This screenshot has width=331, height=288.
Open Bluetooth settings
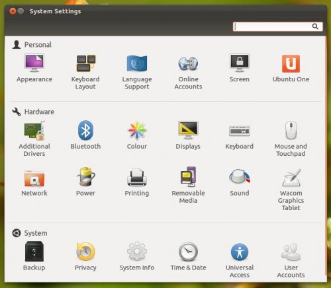pyautogui.click(x=85, y=135)
